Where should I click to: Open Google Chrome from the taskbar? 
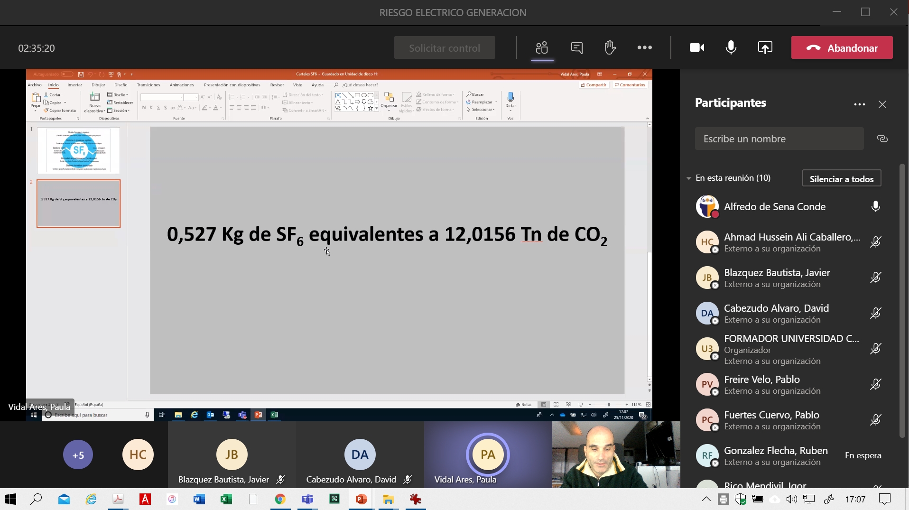coord(280,499)
